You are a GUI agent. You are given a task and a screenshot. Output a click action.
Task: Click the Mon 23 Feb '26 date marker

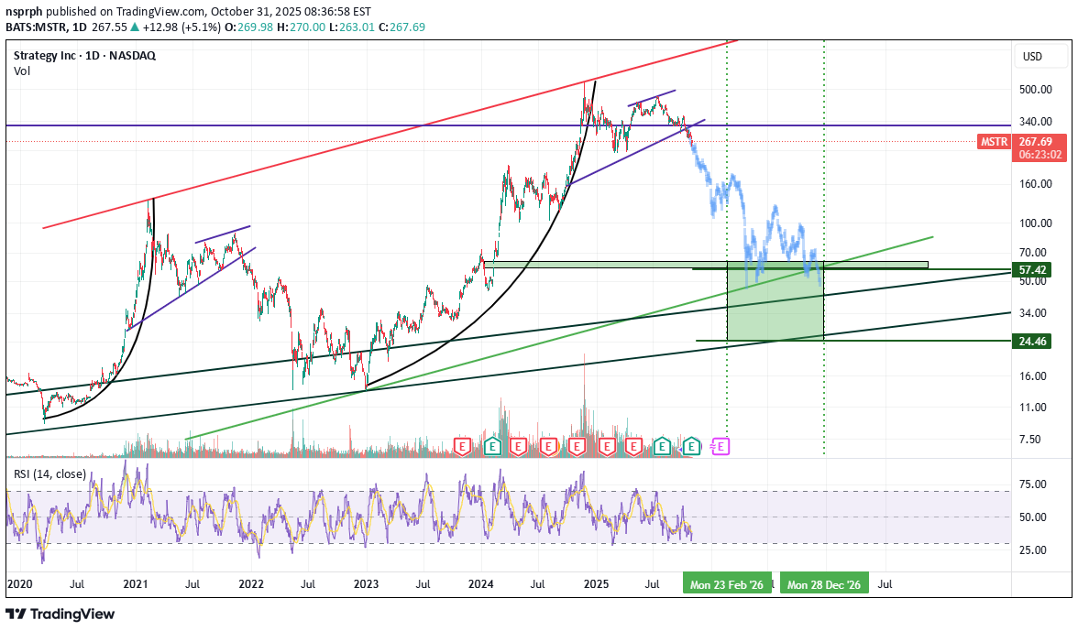pyautogui.click(x=727, y=583)
